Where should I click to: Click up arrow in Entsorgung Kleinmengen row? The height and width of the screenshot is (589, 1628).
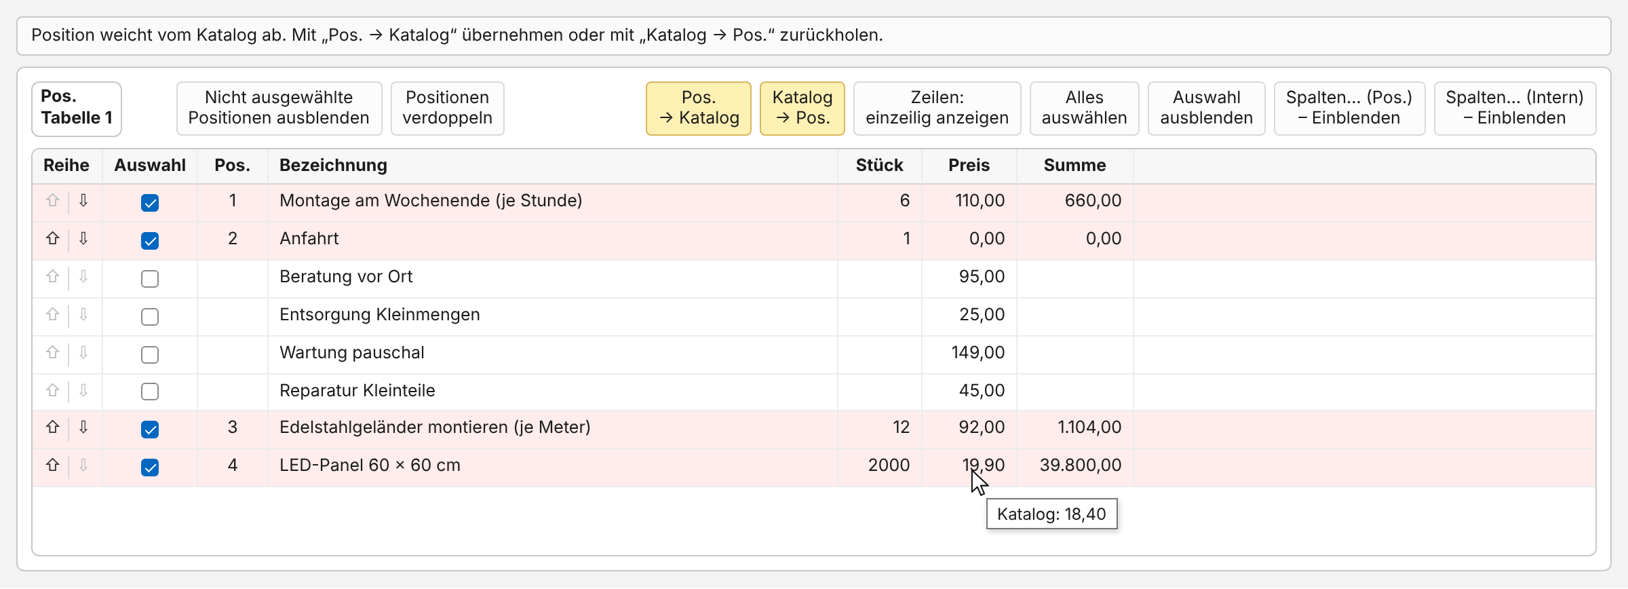[52, 315]
